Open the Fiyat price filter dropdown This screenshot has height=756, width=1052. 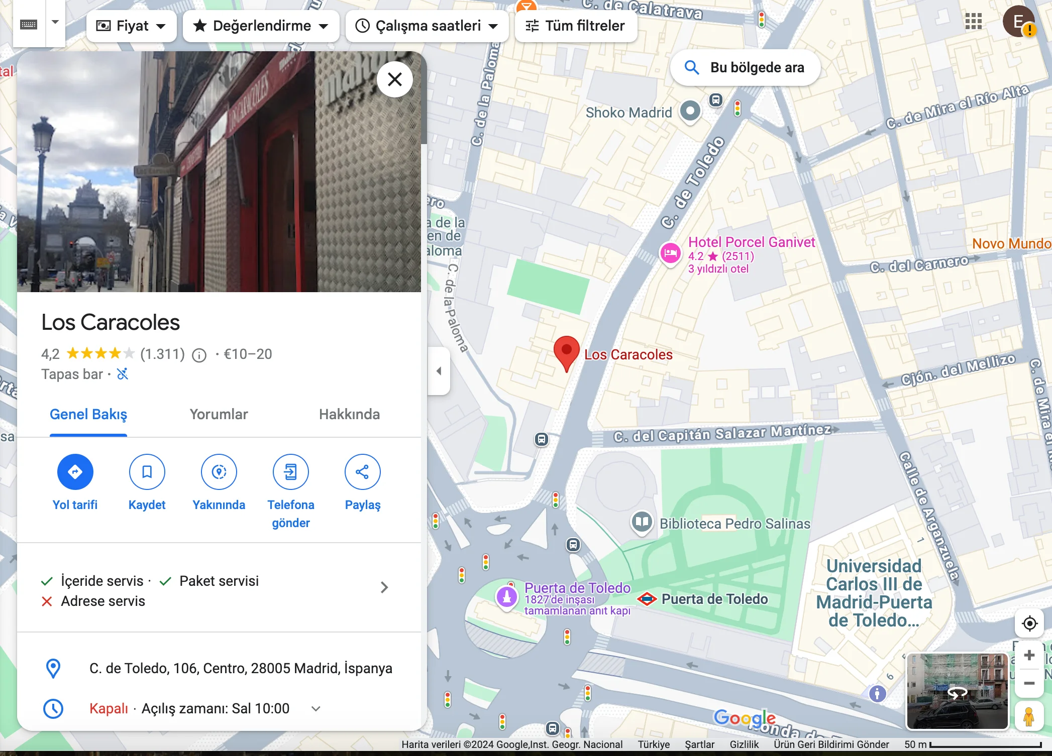coord(131,26)
